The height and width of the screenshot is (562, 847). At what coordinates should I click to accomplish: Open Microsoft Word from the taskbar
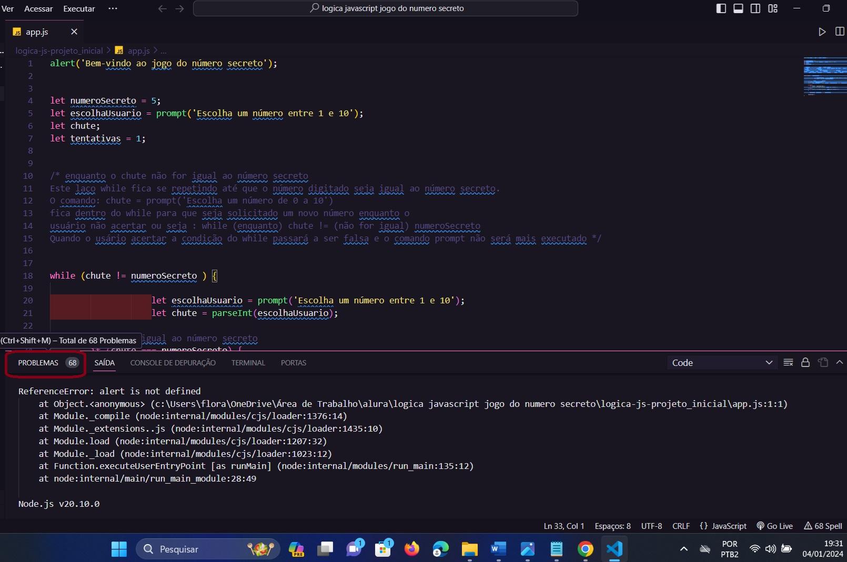click(498, 549)
